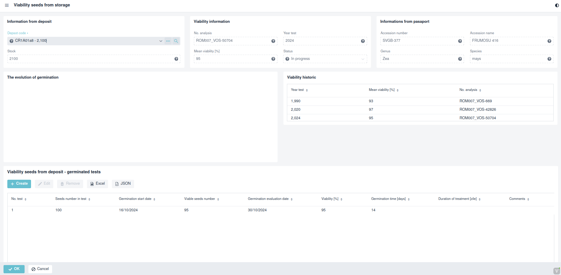Click the Edit button
Viewport: 561px width, 275px height.
(x=44, y=184)
